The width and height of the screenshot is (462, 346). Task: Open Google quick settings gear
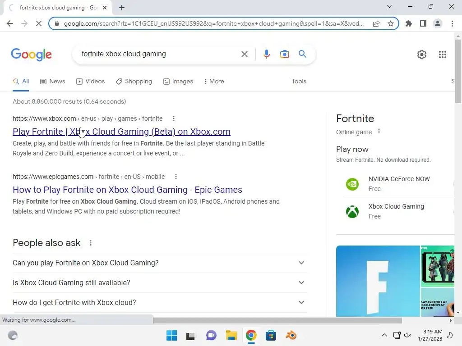(x=422, y=55)
